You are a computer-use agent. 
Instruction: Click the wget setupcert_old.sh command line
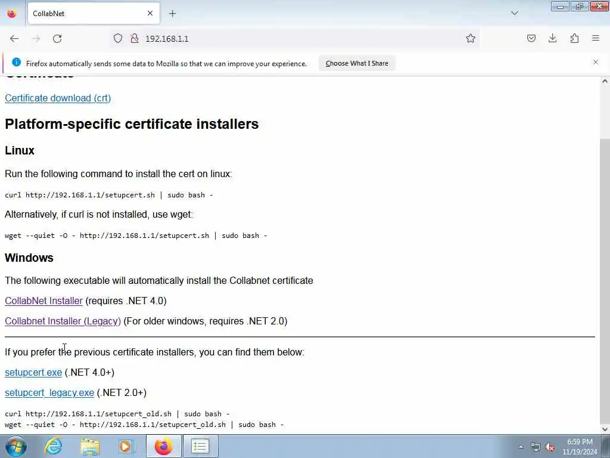144,425
